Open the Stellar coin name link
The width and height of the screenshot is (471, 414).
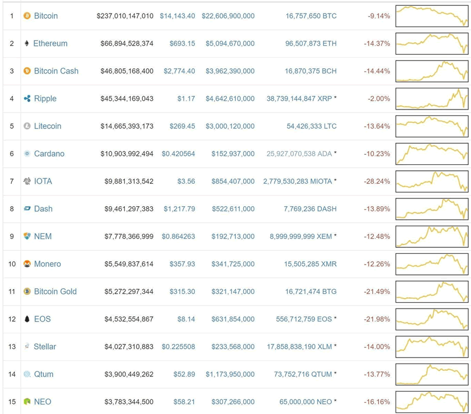(45, 347)
